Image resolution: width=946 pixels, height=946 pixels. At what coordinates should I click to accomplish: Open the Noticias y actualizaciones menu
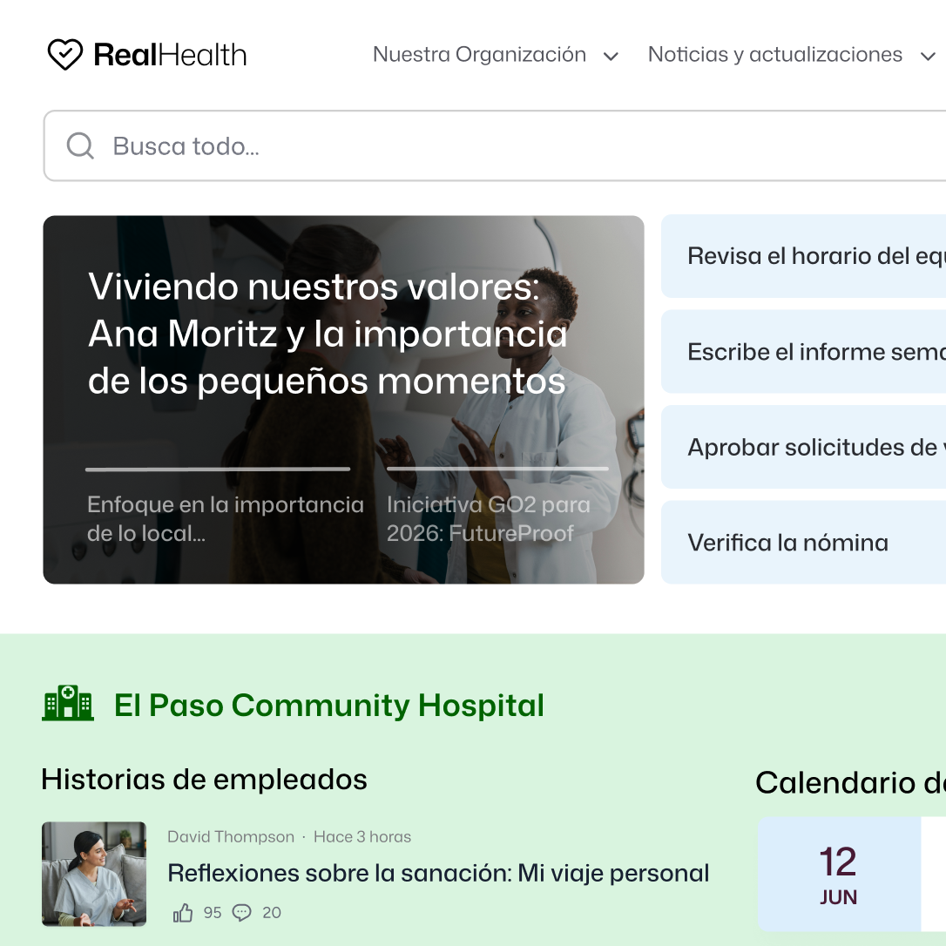click(775, 54)
